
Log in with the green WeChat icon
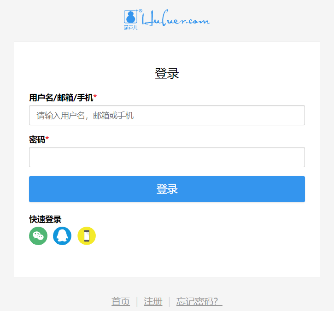38,236
